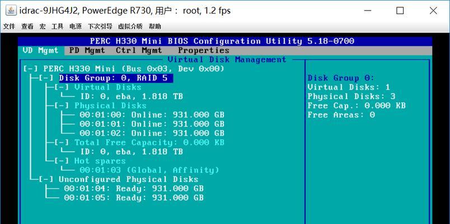This screenshot has width=450, height=224.
Task: Open the 宏 menu
Action: (43, 26)
